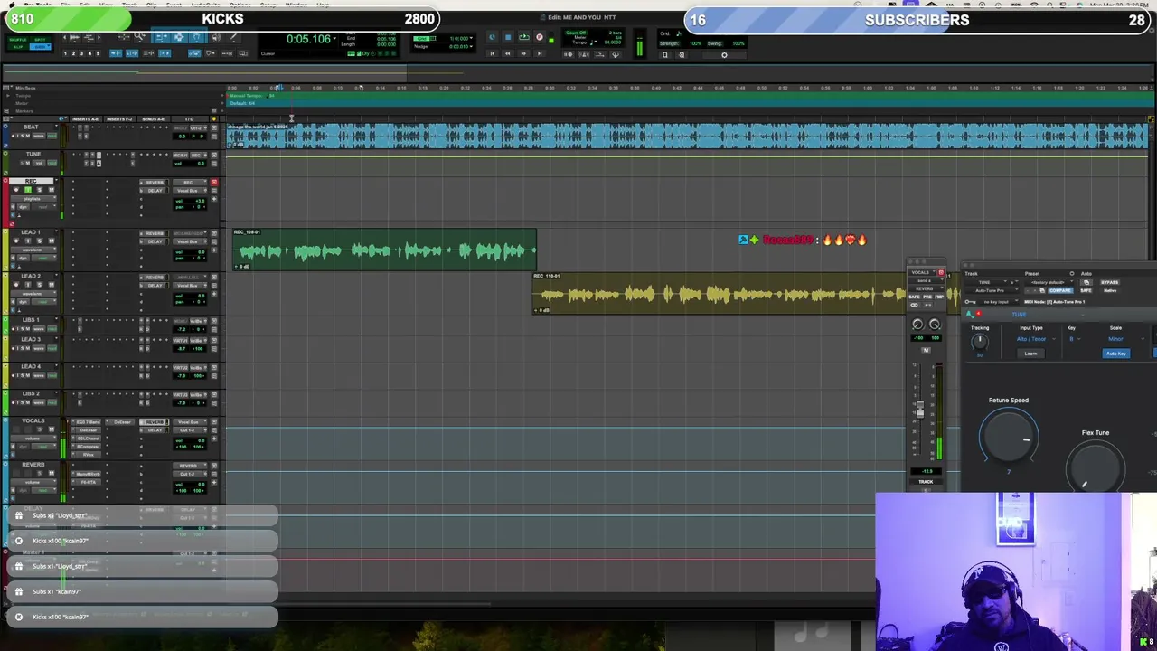The image size is (1157, 651).
Task: Open the Help menu
Action: coord(323,5)
